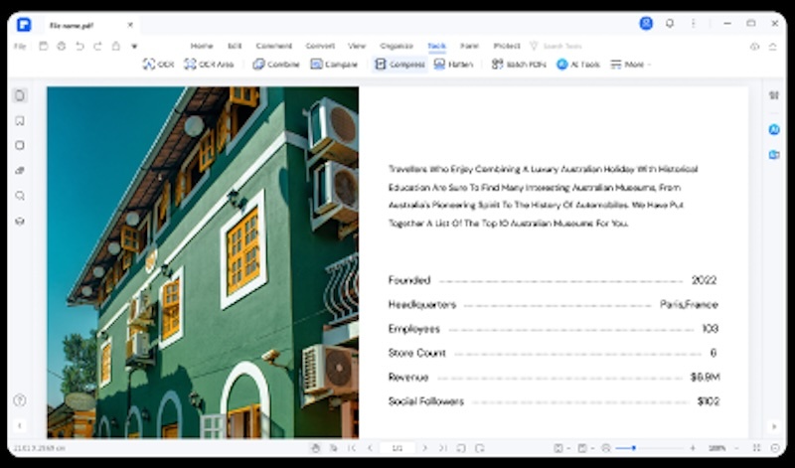
Task: Click the help question mark icon
Action: click(x=20, y=400)
